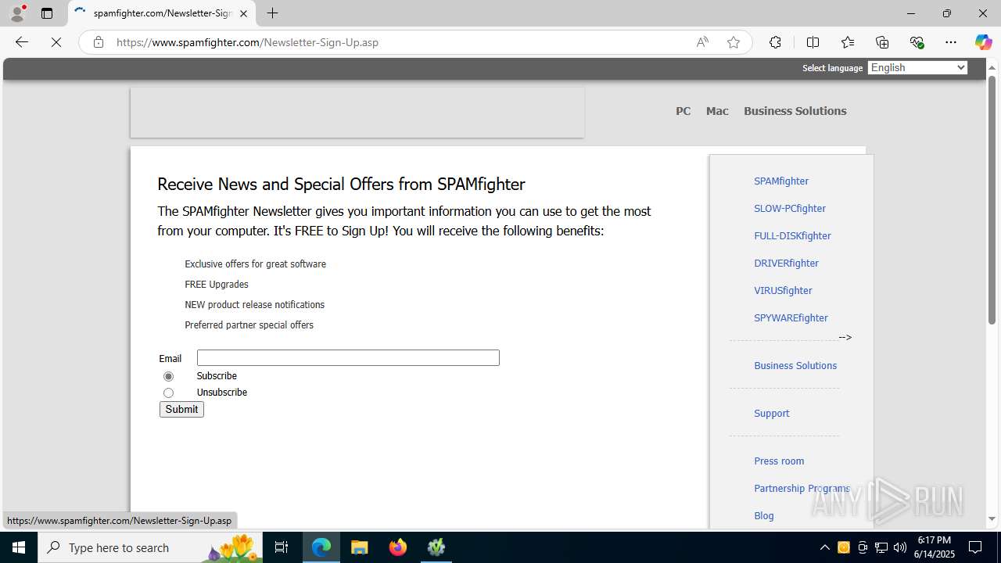Add this page to favorites star
The width and height of the screenshot is (1001, 563).
[734, 42]
